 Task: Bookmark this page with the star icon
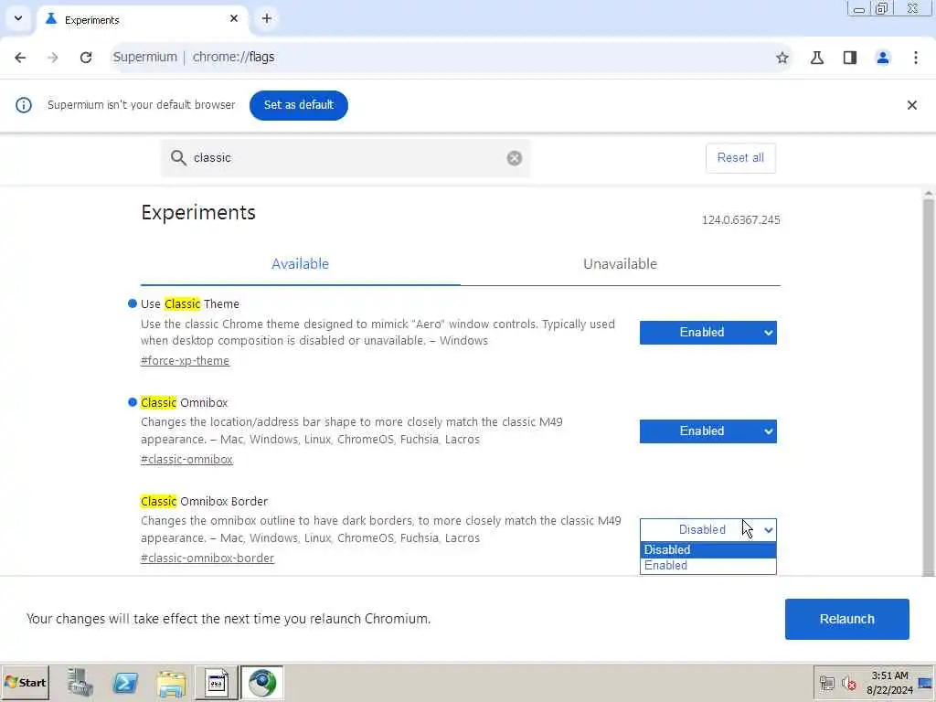pyautogui.click(x=782, y=58)
